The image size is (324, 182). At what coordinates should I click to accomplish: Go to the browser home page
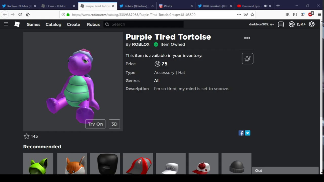tap(28, 15)
